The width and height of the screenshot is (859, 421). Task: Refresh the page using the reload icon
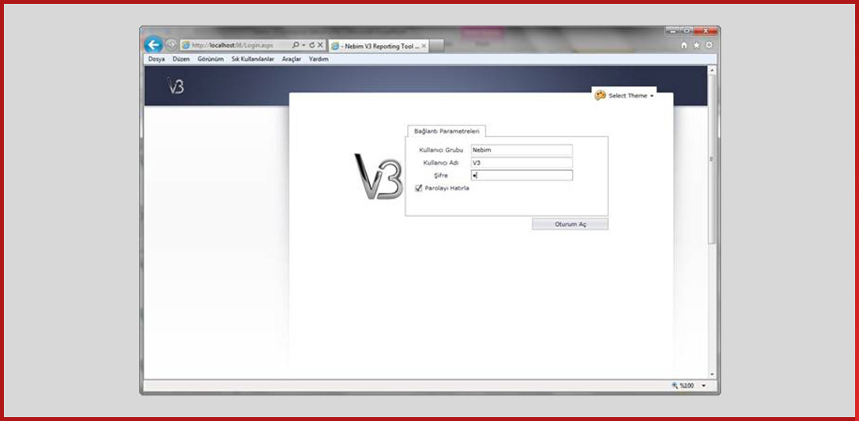coord(312,45)
